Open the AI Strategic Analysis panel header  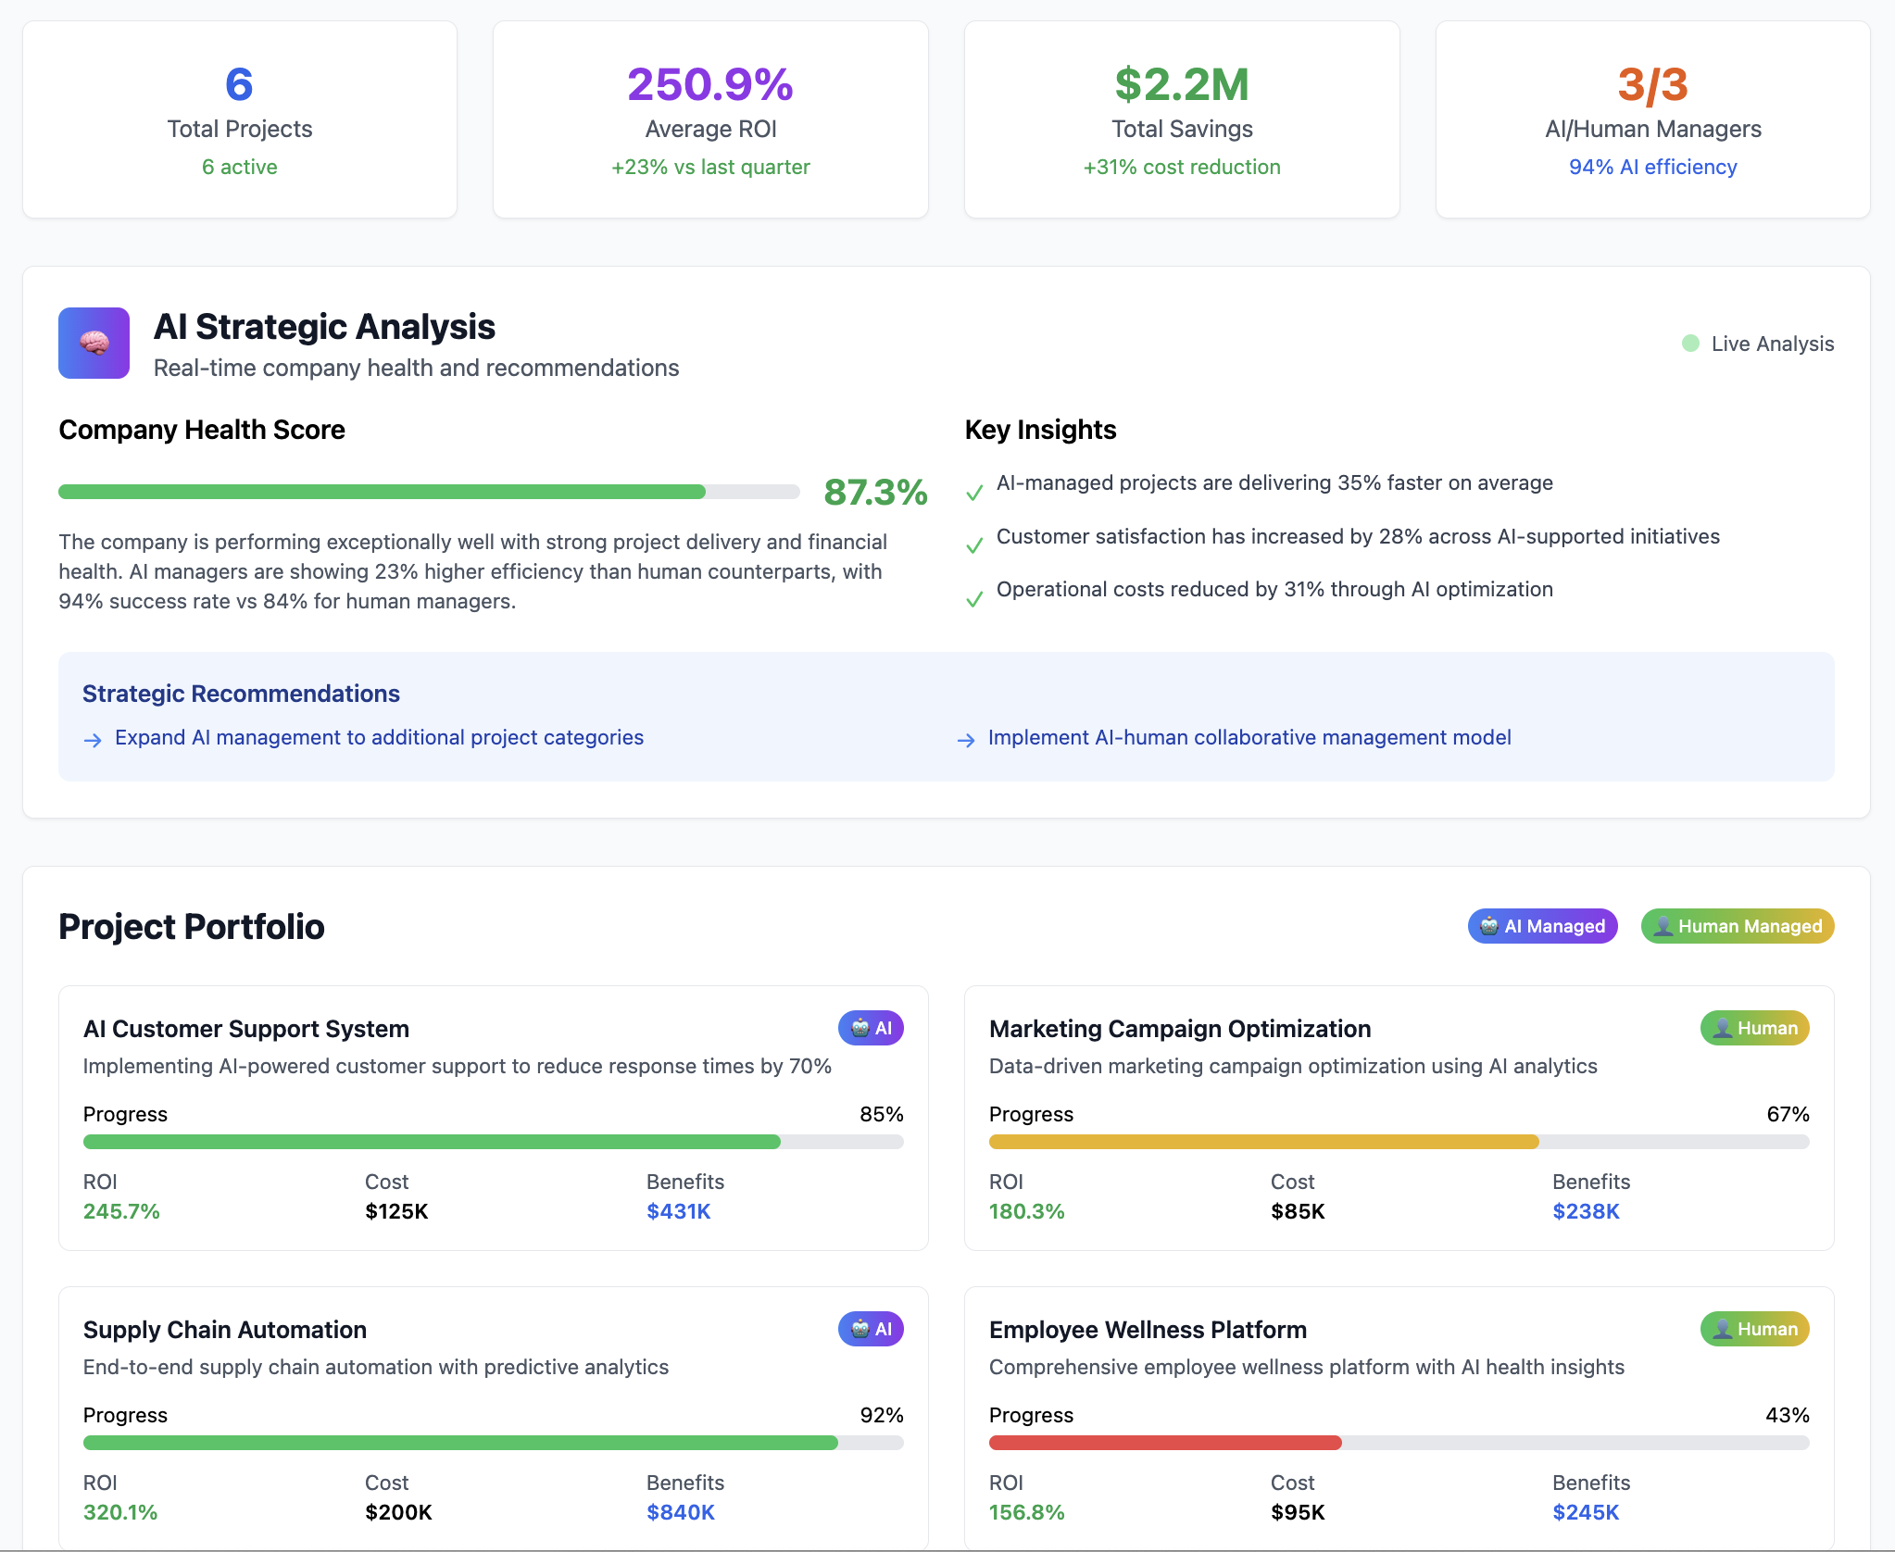pyautogui.click(x=325, y=326)
